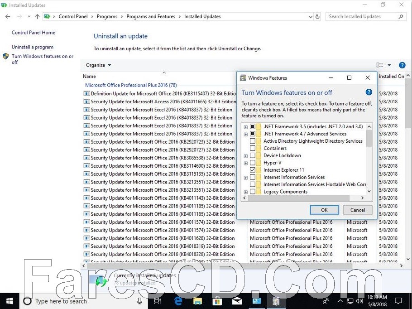
Task: Click Installed Updates breadcrumb segment
Action: pyautogui.click(x=202, y=17)
